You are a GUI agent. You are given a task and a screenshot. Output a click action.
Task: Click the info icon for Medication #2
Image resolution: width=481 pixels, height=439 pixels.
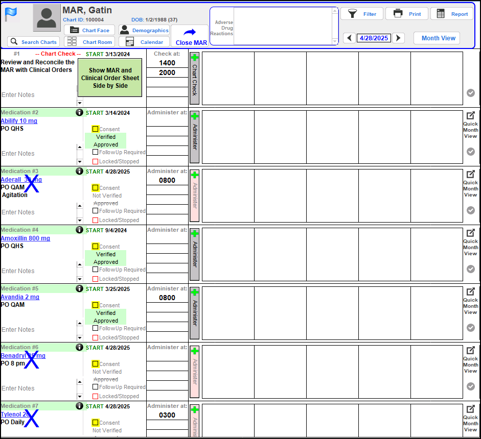(79, 112)
